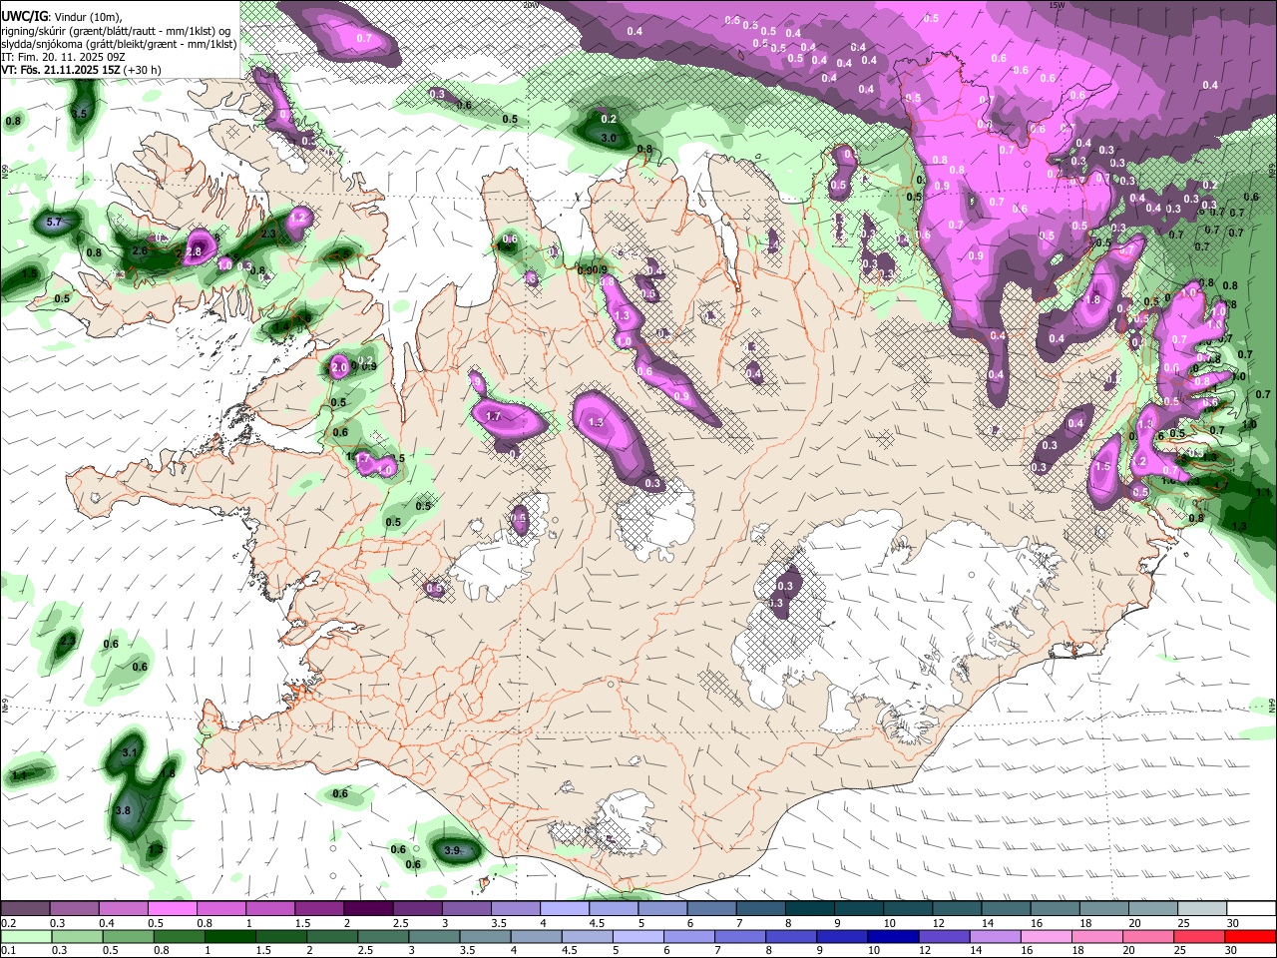Select the darkest green 1–1.5 swatch, lower legend
The width and height of the screenshot is (1277, 958).
[230, 936]
